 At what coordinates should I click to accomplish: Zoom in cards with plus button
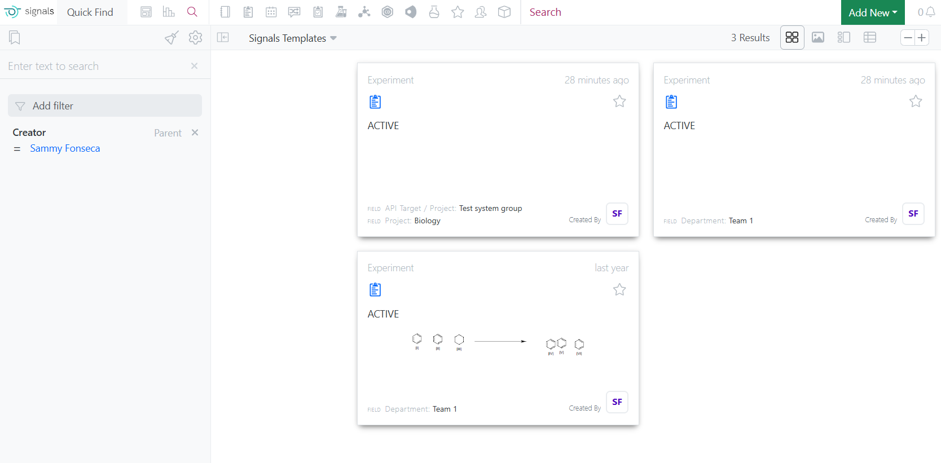coord(922,38)
